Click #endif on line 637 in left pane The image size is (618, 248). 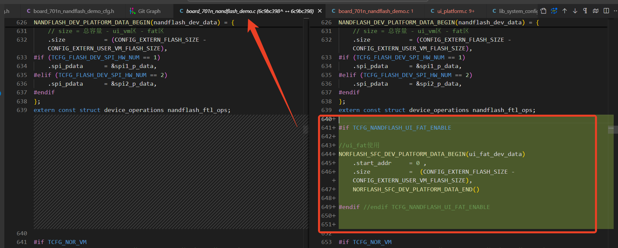click(x=44, y=92)
